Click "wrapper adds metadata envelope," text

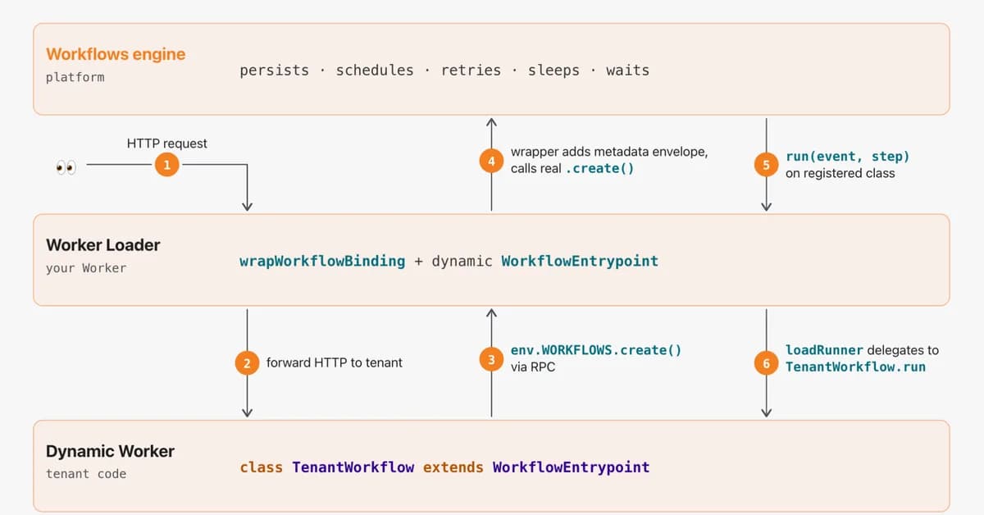[x=609, y=153]
